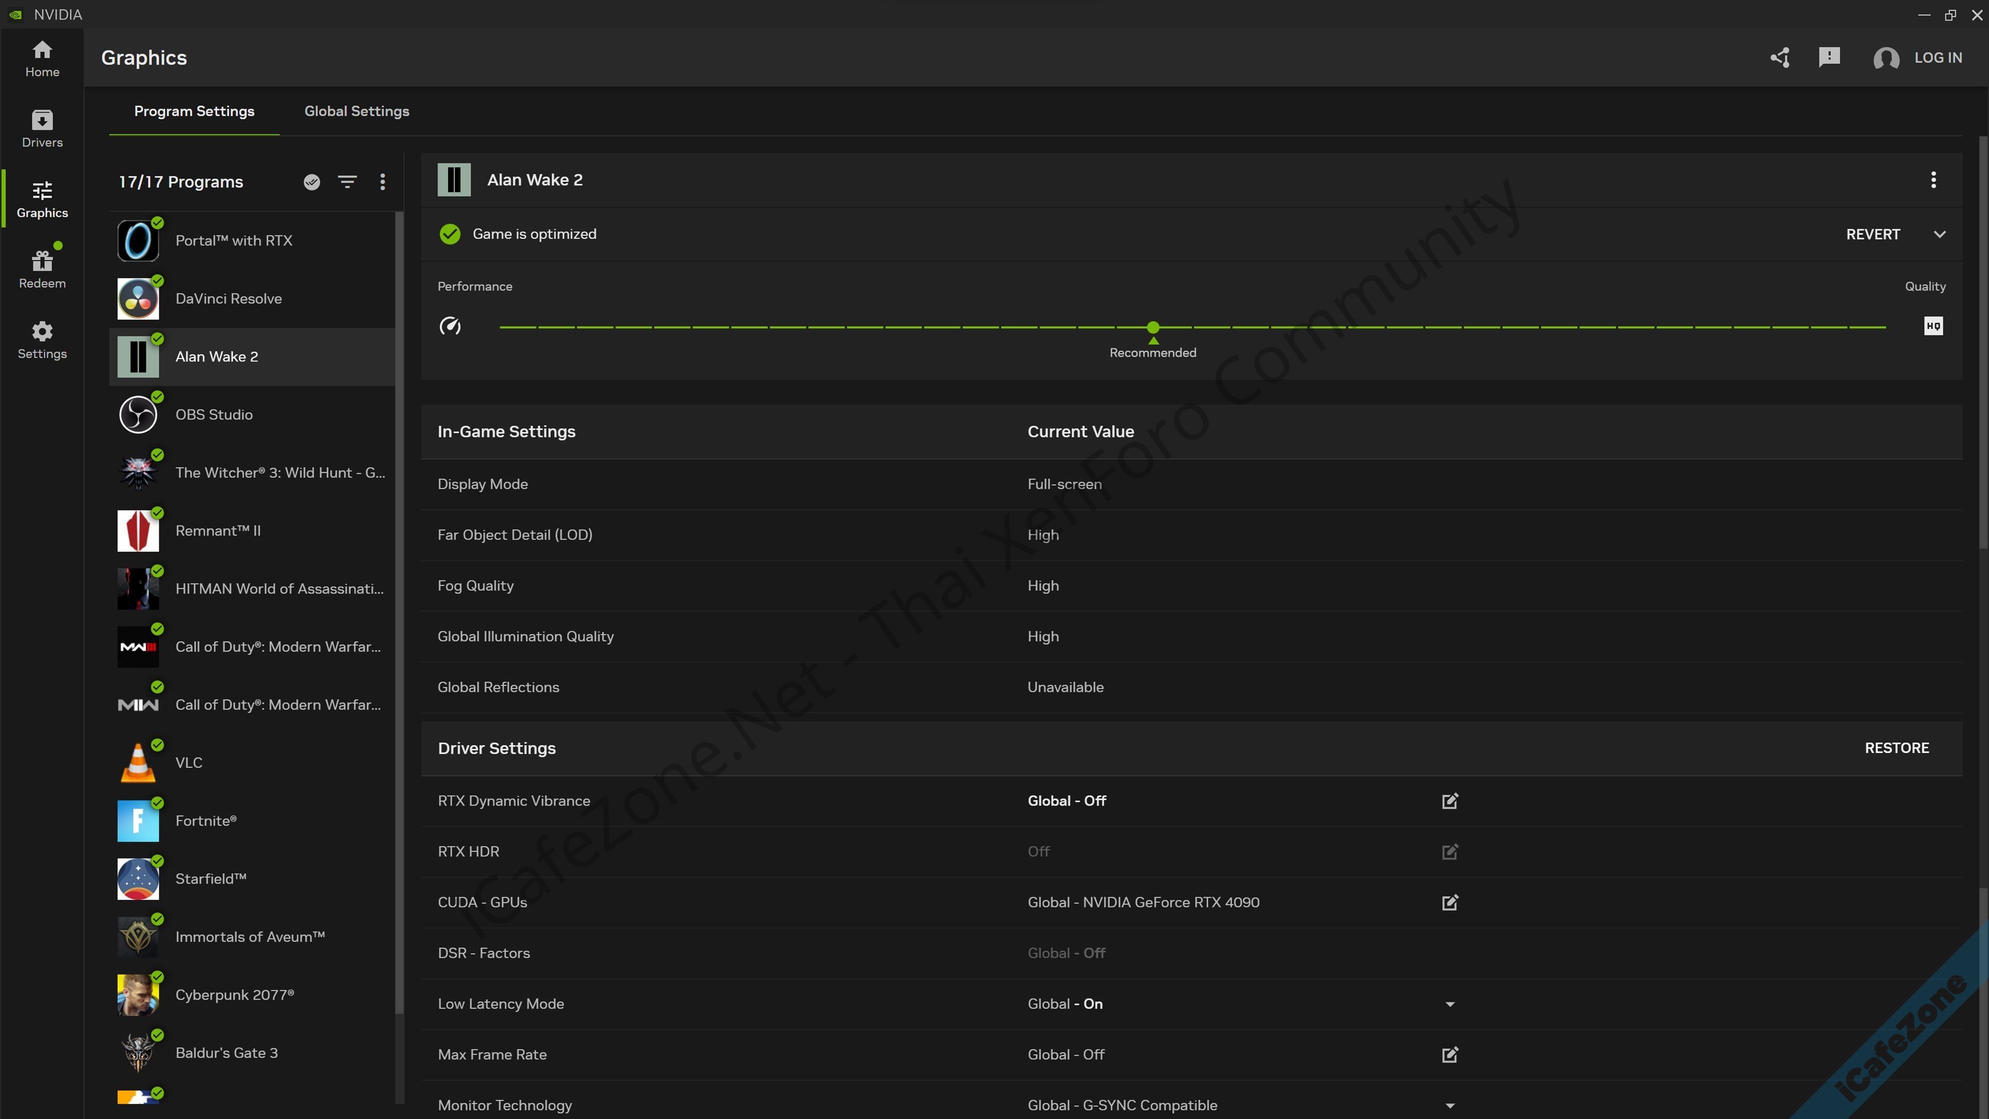Open the feedback notification icon
Image resolution: width=1989 pixels, height=1119 pixels.
(1829, 57)
